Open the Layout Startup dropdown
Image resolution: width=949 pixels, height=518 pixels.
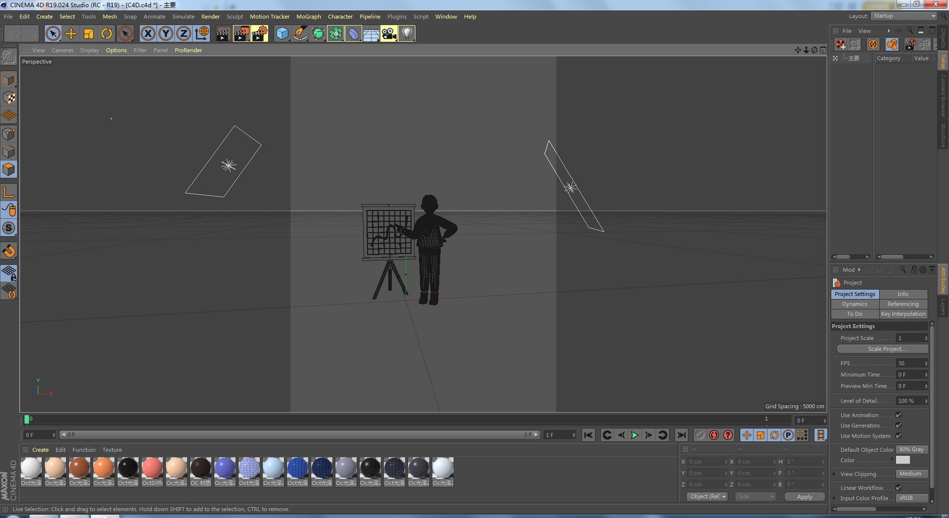pos(904,16)
